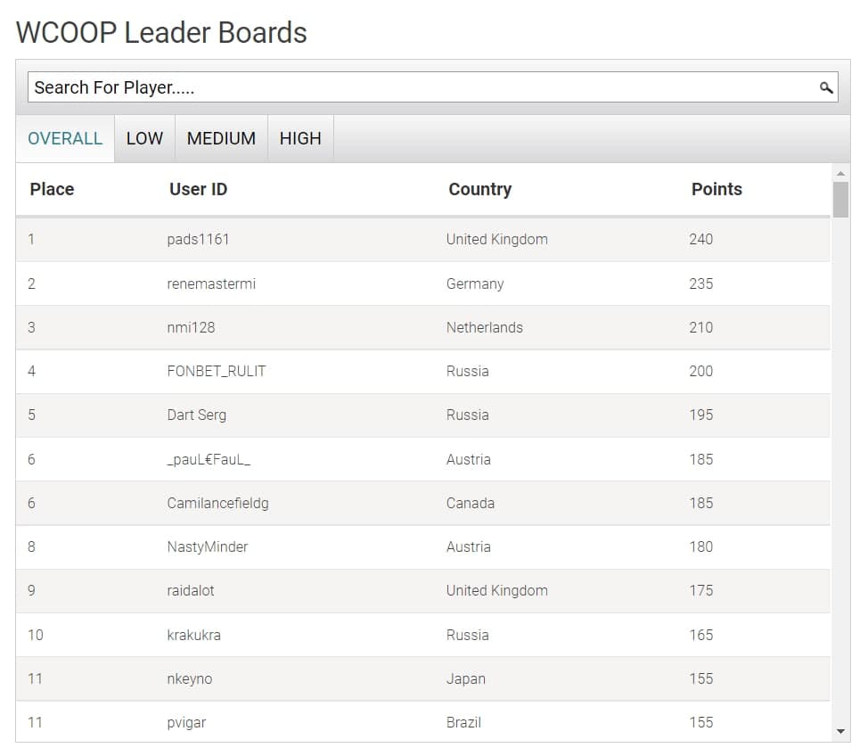The width and height of the screenshot is (868, 756).
Task: Click Brazil country cell
Action: pyautogui.click(x=463, y=722)
